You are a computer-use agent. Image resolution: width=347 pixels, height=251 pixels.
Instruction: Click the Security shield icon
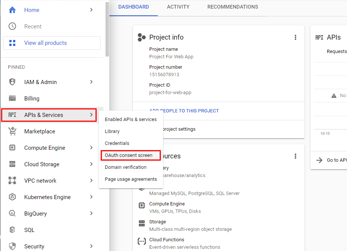[12, 246]
